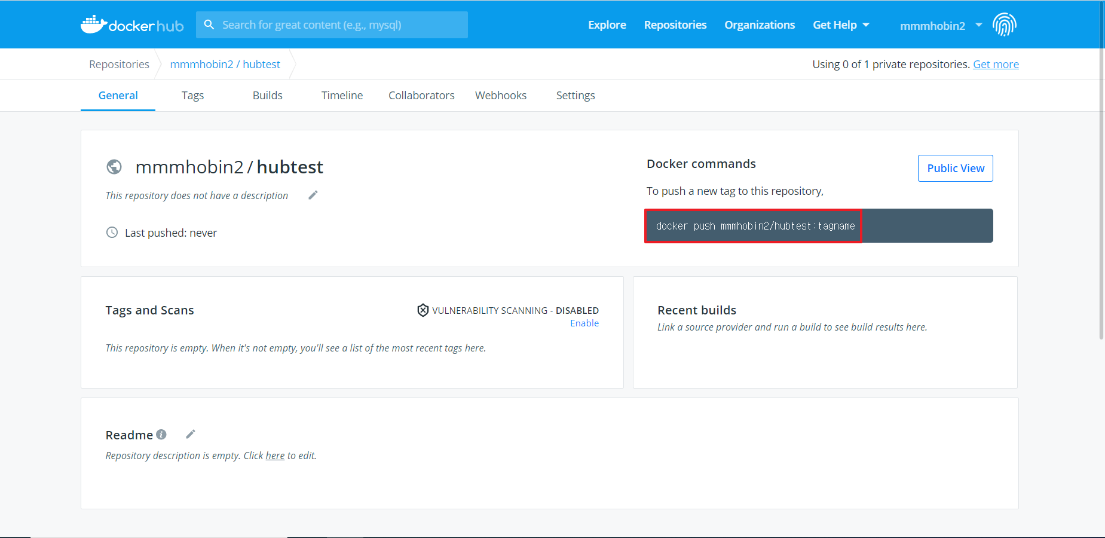Click the 'Recent builds' heading

(697, 310)
